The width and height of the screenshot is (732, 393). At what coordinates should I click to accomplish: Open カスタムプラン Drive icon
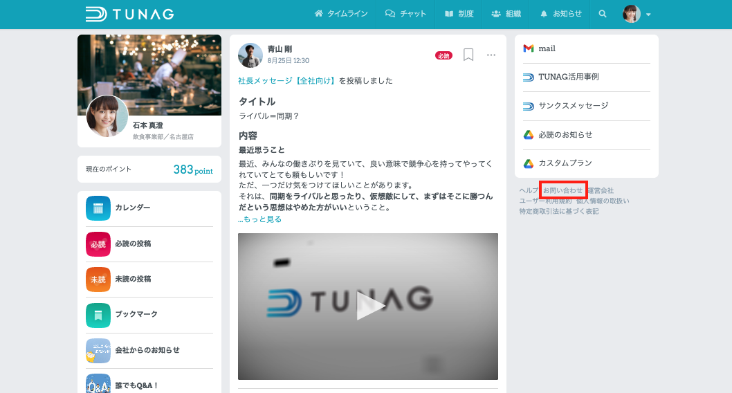point(529,163)
